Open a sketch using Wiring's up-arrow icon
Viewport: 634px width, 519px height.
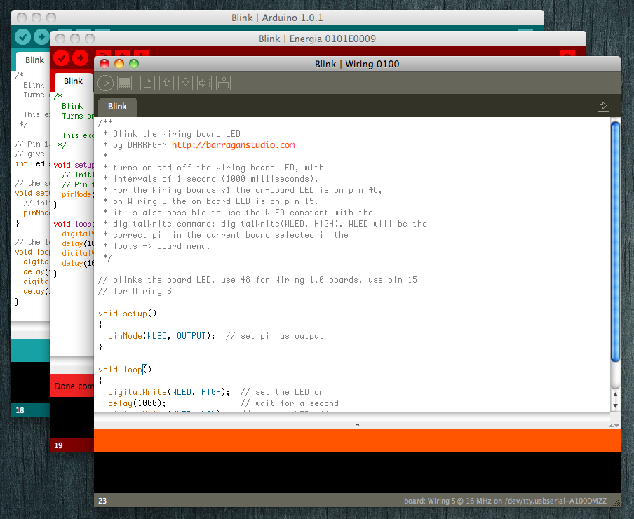[166, 83]
